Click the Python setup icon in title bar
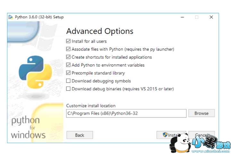This screenshot has height=154, width=231. pos(11,17)
